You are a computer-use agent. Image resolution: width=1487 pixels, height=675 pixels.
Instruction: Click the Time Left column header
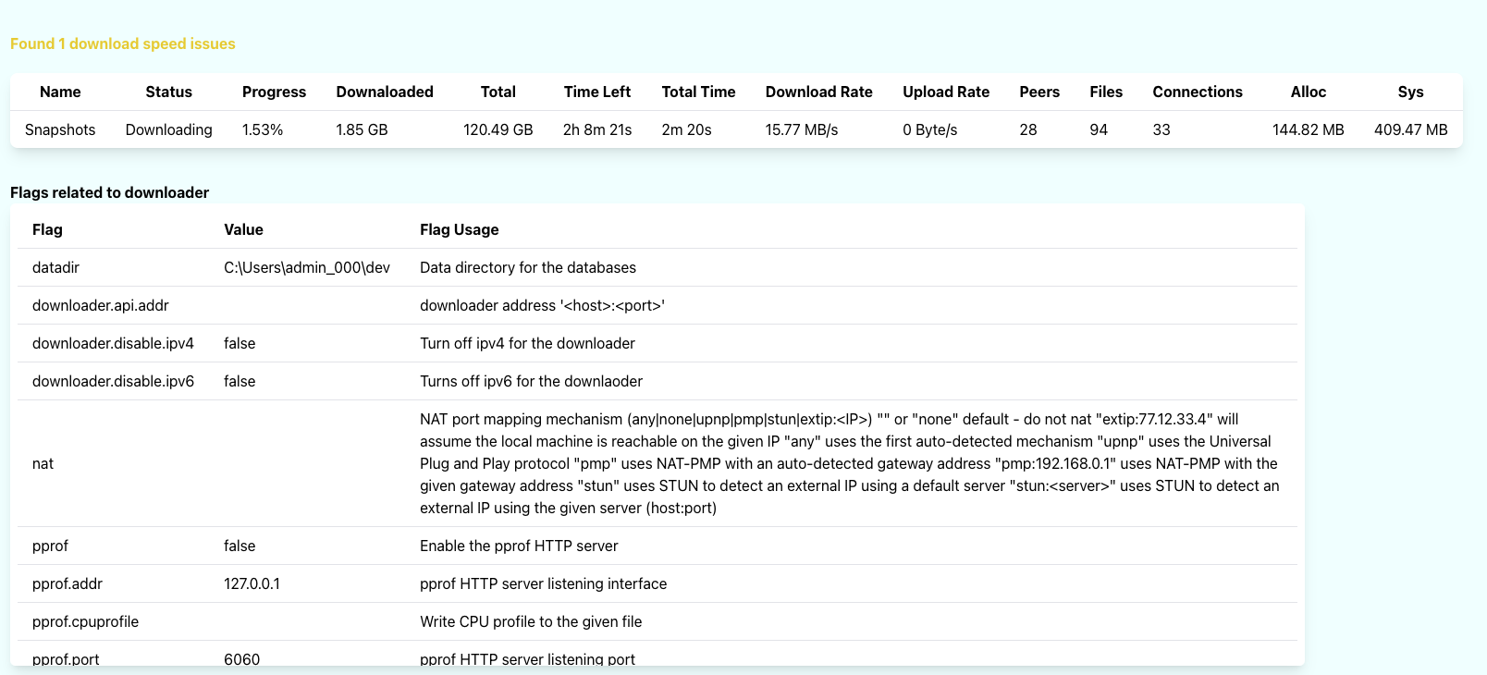point(597,92)
